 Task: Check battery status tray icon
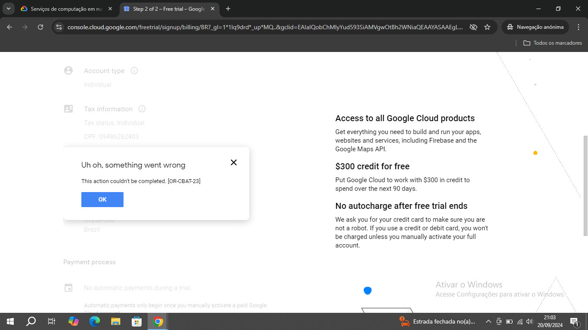[x=509, y=321]
